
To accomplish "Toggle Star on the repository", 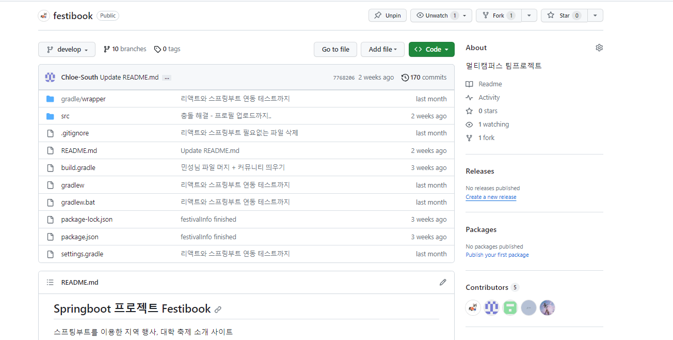I will click(x=564, y=16).
